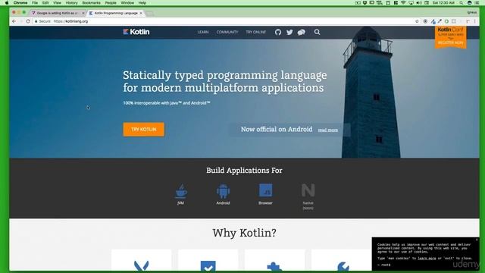Viewport: 485px width, 273px height.
Task: Click the orange TRY KOTLIN button
Action: coord(143,130)
